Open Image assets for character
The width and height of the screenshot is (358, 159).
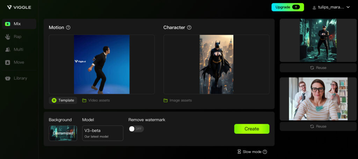[177, 100]
